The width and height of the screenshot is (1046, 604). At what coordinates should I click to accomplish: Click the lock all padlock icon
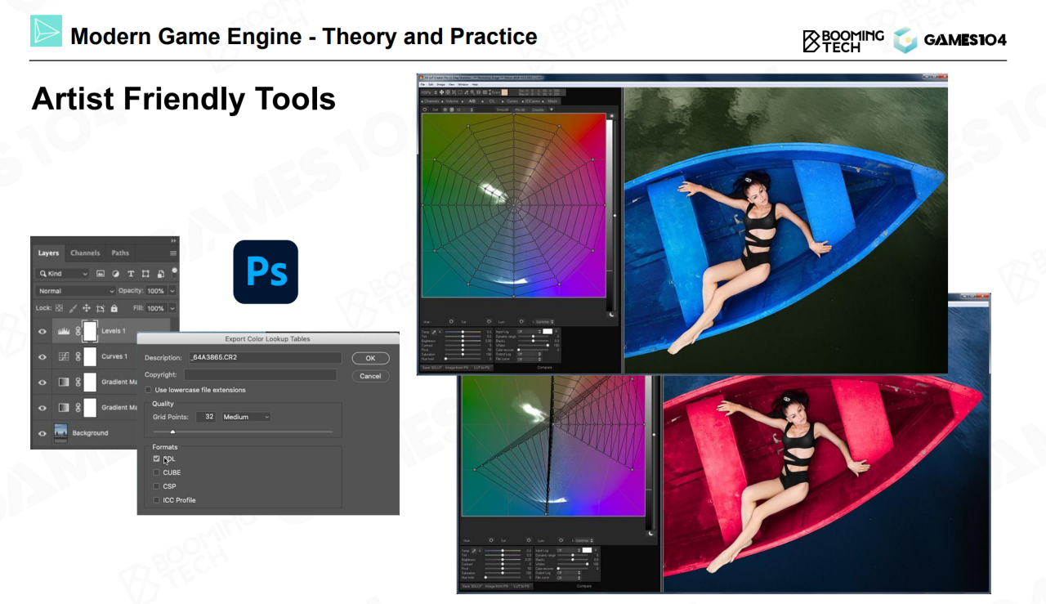point(114,308)
